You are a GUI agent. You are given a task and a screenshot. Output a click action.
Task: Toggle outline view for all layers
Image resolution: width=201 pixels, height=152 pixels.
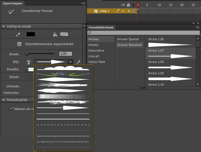(133, 5)
